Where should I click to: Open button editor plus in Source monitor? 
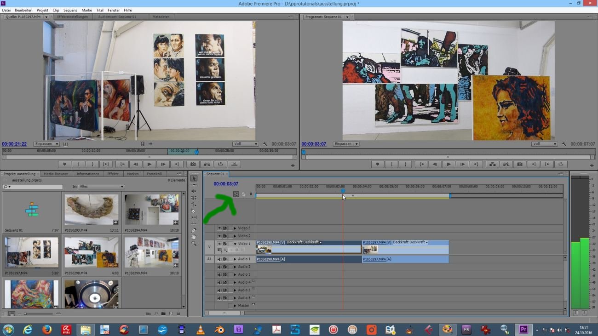point(293,165)
